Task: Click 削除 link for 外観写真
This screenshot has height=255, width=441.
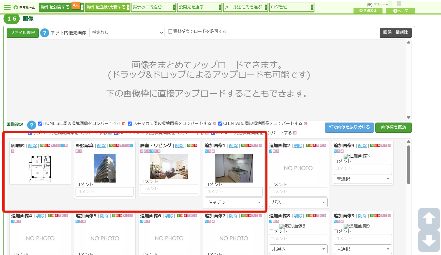Action: pyautogui.click(x=101, y=146)
